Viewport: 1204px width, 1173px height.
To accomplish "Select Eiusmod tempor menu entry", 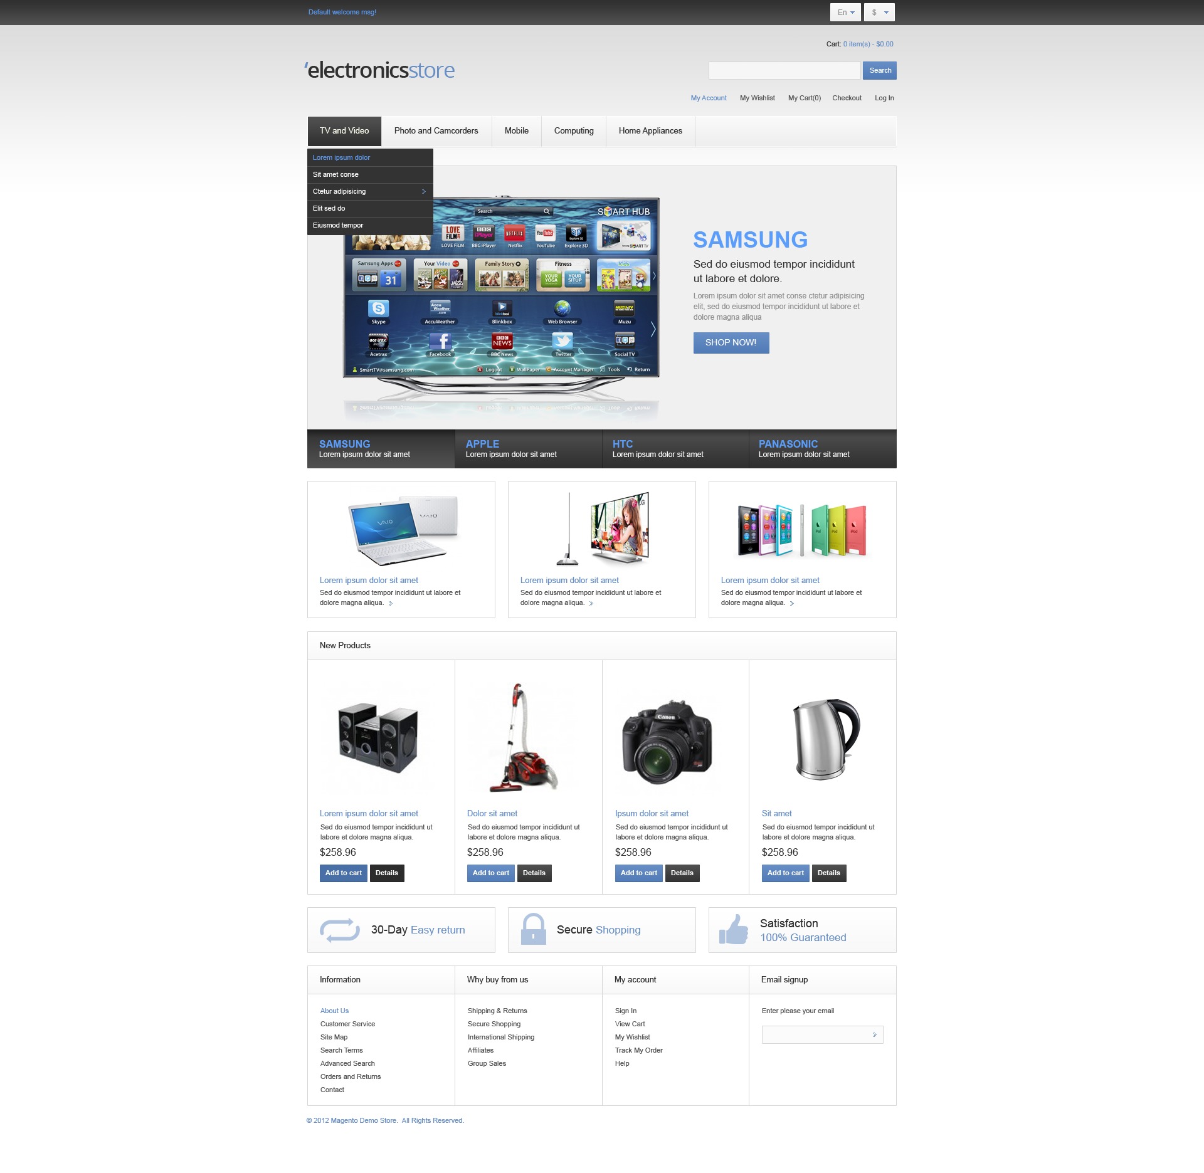I will (x=370, y=226).
